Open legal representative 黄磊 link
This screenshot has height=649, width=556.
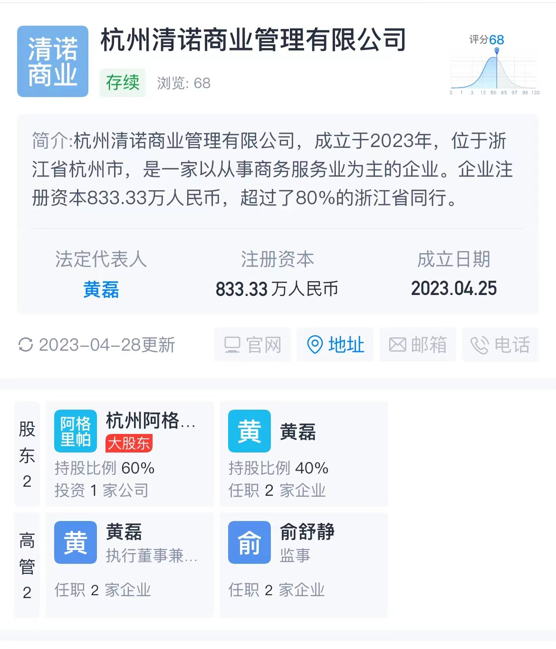tap(101, 289)
